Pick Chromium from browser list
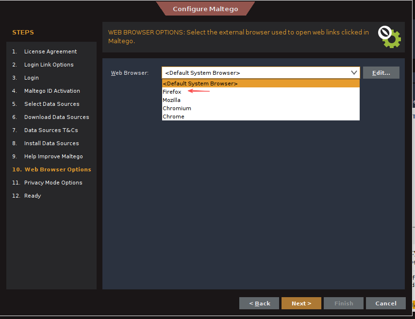Image resolution: width=415 pixels, height=319 pixels. click(x=261, y=108)
